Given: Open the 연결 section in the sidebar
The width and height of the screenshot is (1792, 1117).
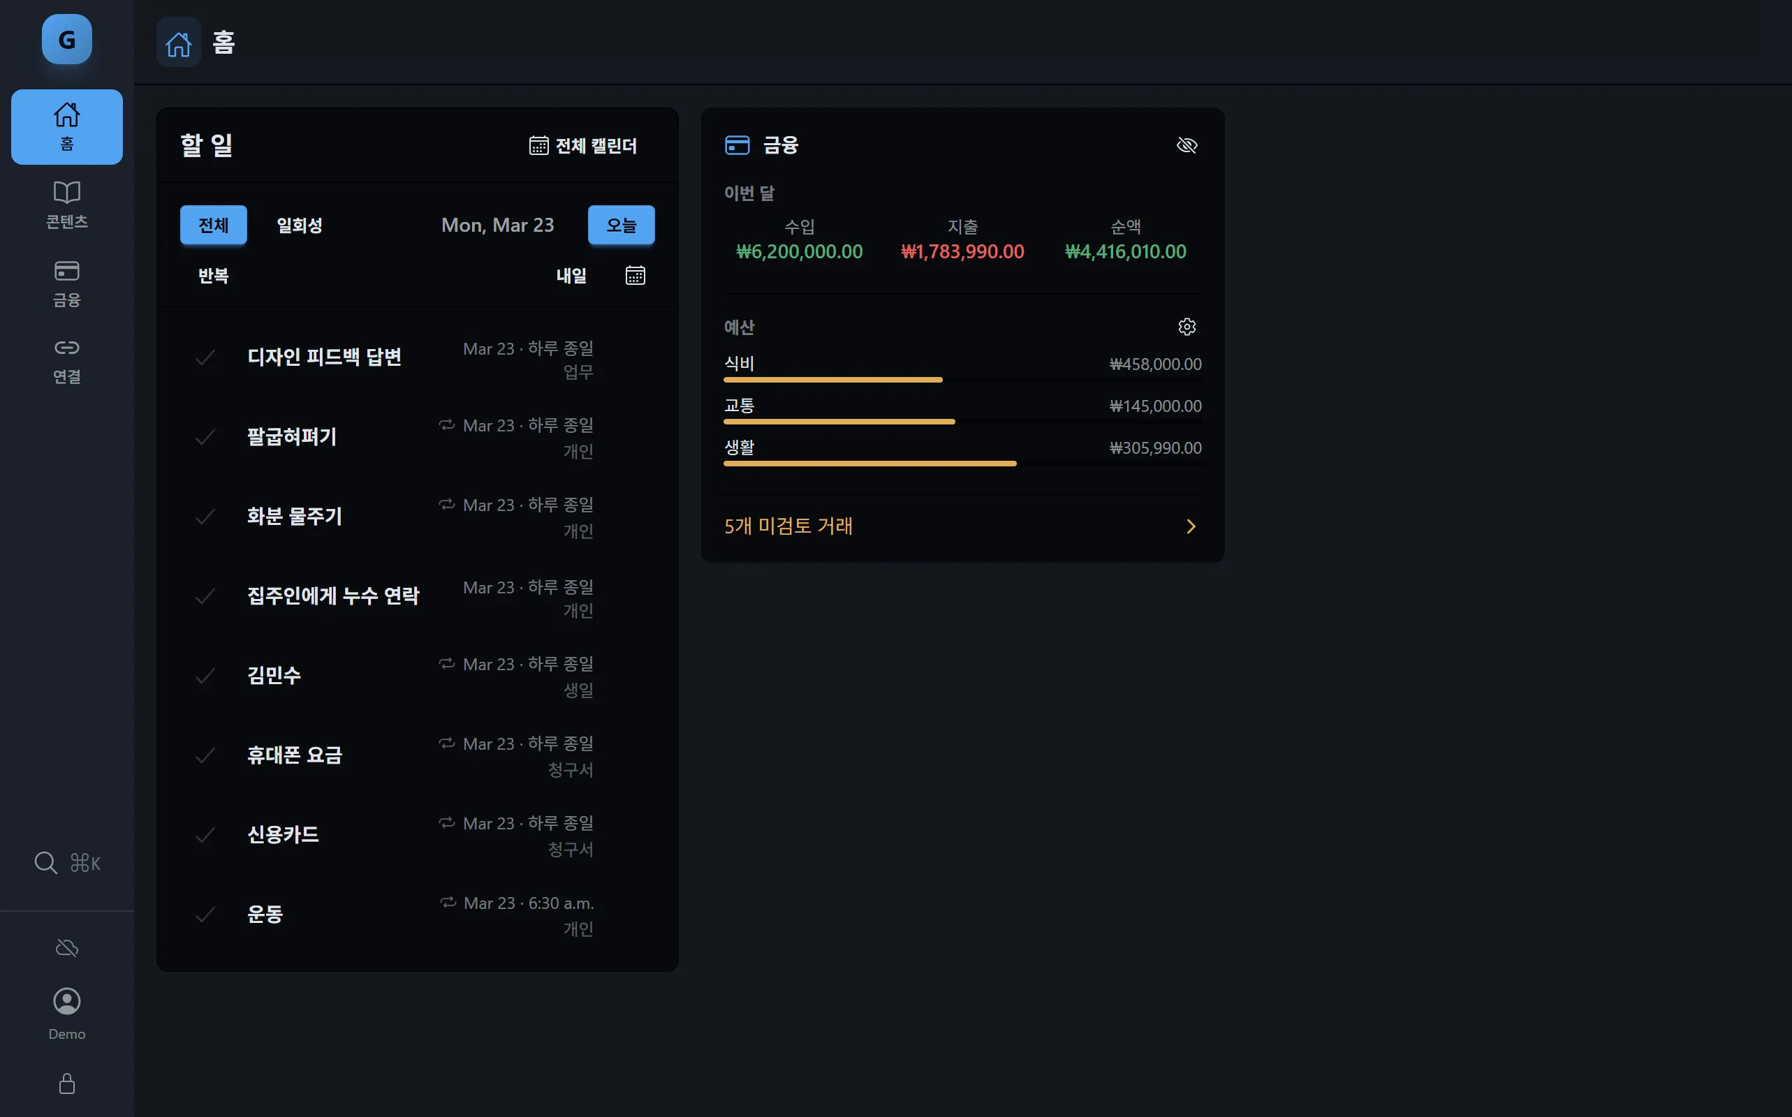Looking at the screenshot, I should [x=66, y=360].
